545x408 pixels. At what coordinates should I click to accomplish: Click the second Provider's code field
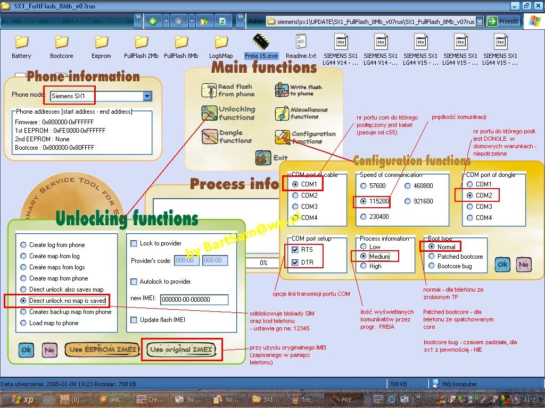tap(215, 260)
